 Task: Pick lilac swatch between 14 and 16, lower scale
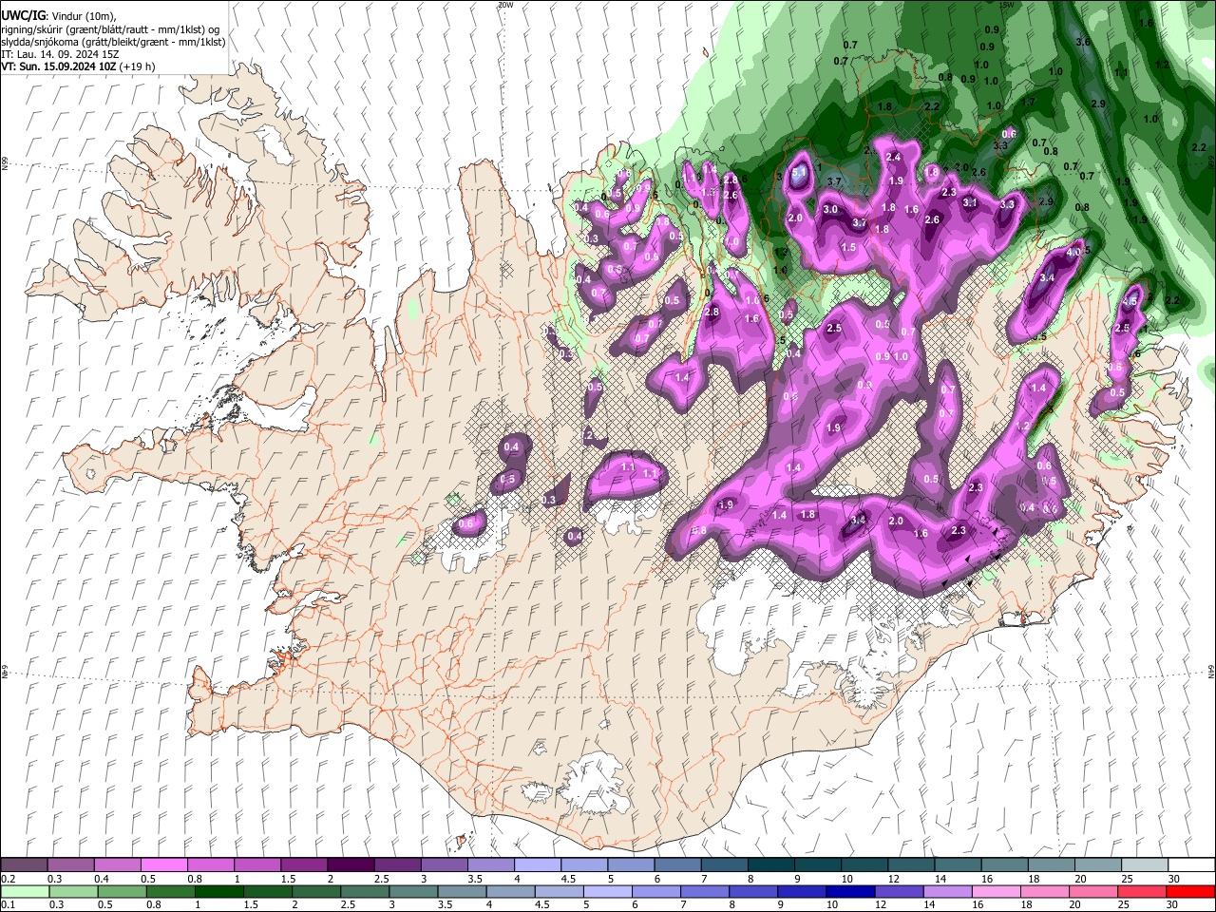948,891
